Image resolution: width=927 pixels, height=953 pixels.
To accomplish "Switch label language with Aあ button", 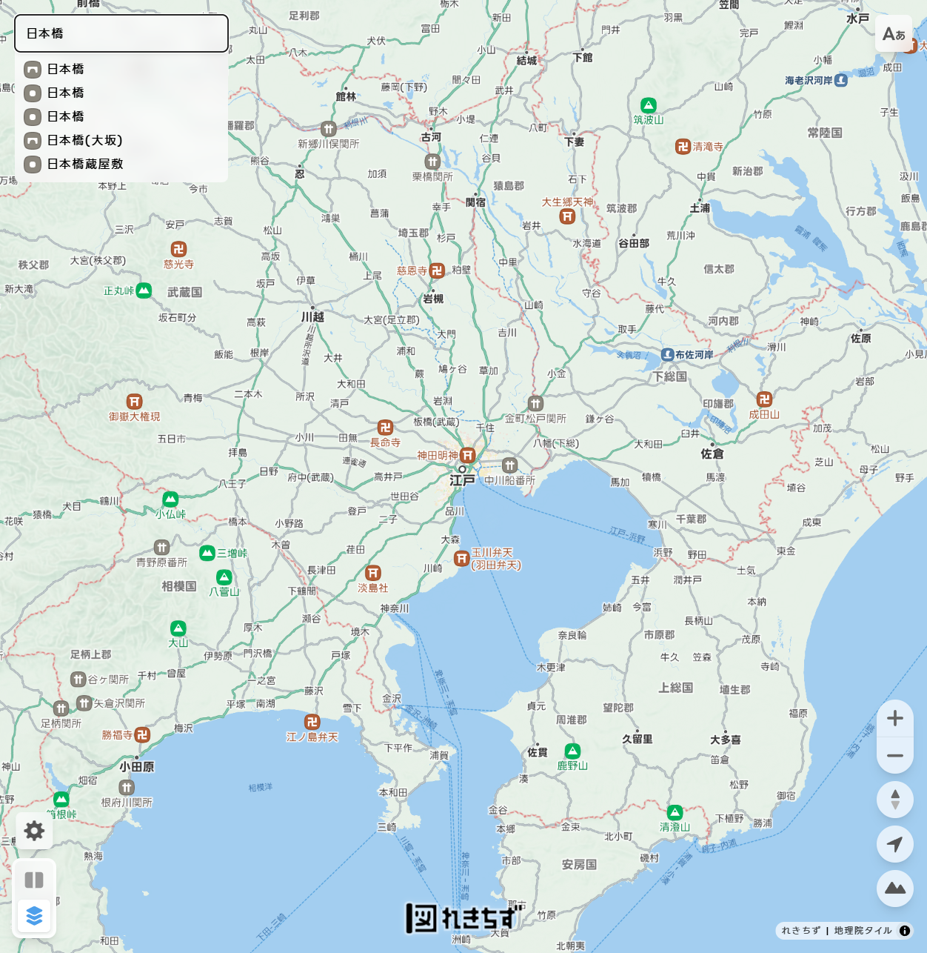I will [x=894, y=34].
